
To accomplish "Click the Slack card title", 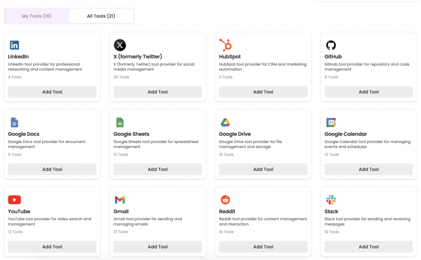I will (x=331, y=211).
